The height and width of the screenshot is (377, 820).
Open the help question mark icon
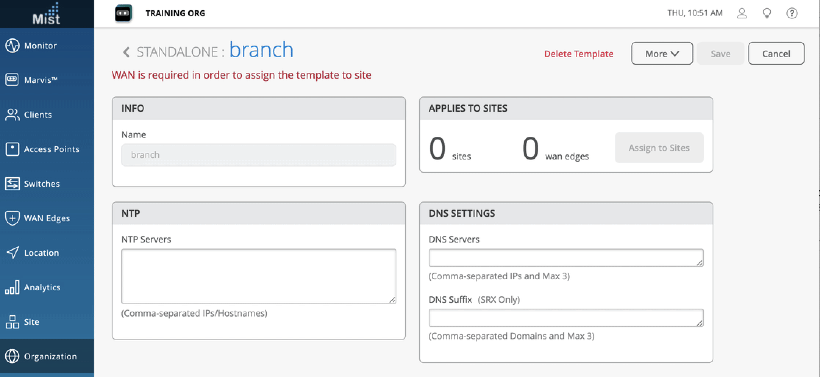pyautogui.click(x=792, y=14)
